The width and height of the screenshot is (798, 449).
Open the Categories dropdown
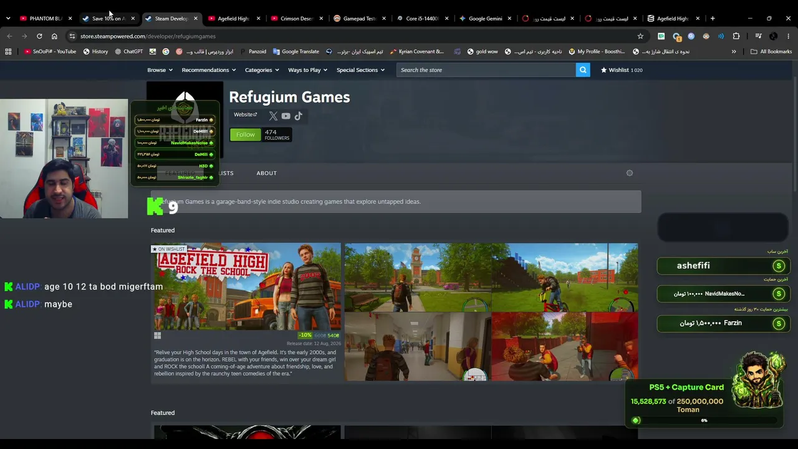(262, 70)
